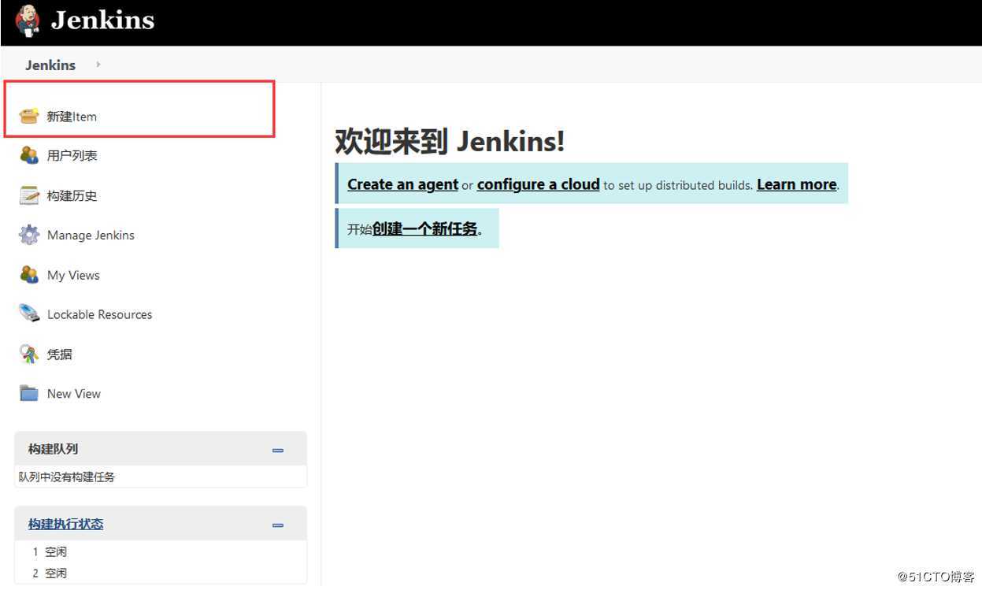Screen dimensions: 982x590
Task: Open the Manage Jenkins link
Action: 91,235
